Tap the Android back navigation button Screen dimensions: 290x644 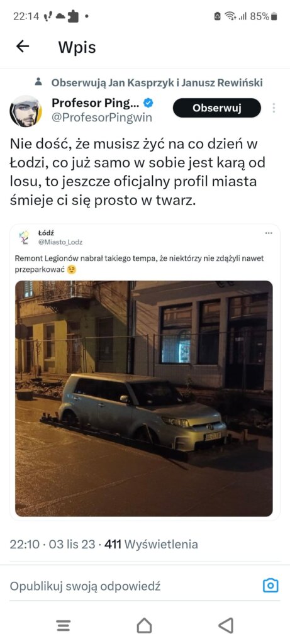coord(226,625)
